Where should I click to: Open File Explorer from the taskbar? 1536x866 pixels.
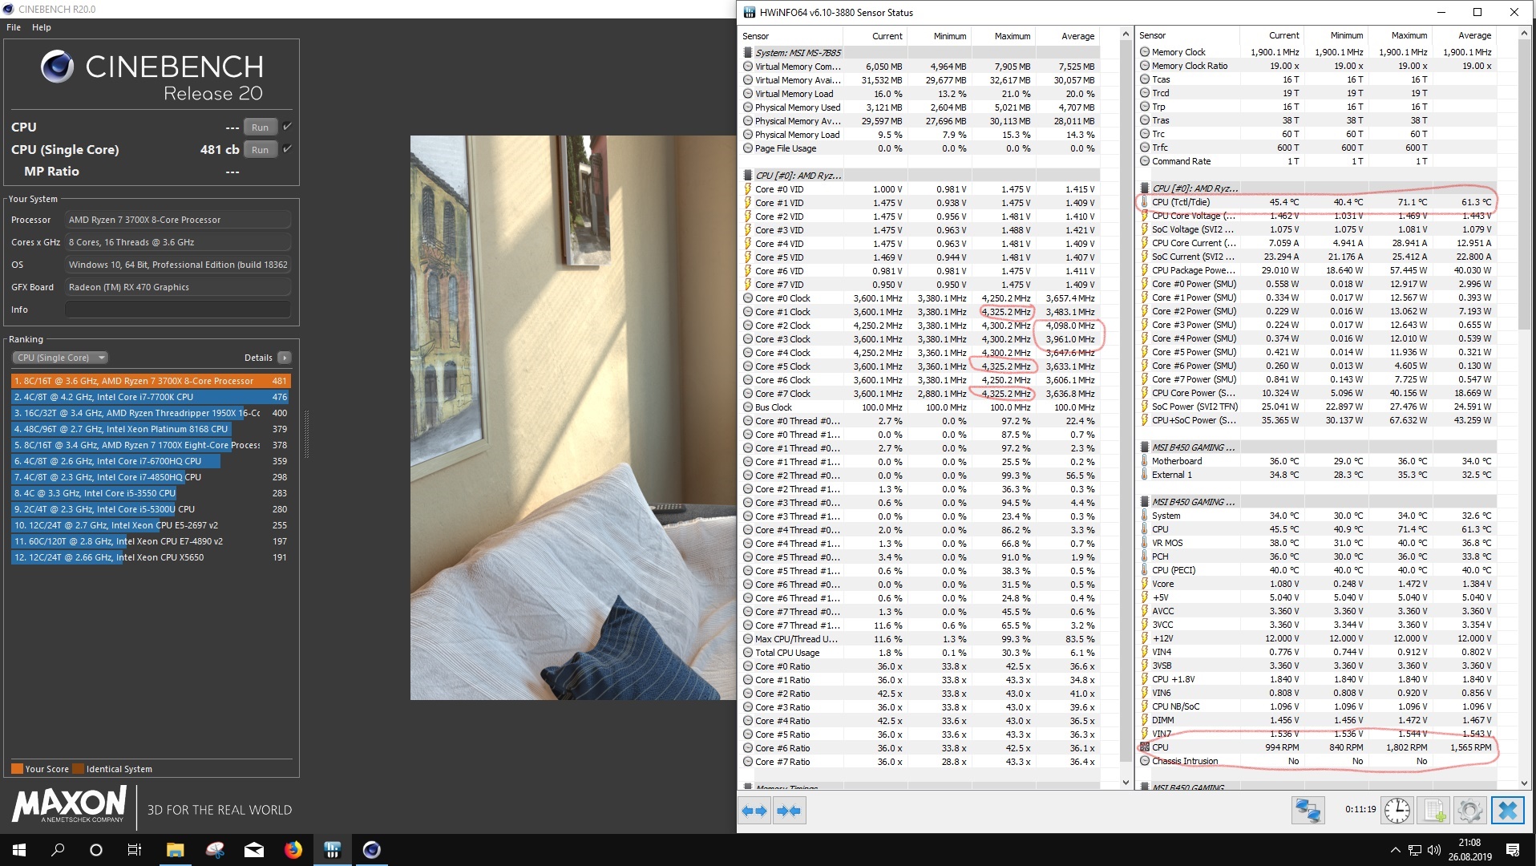click(x=175, y=850)
